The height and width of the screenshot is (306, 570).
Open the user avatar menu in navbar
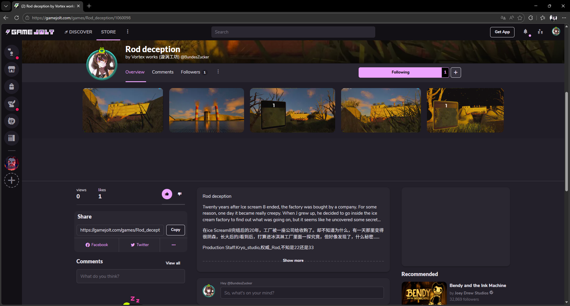(x=556, y=31)
